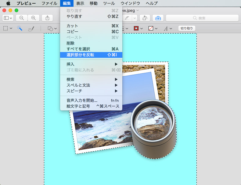Choose コピー from the edit menu
Screen dimensions: 241x185
point(91,32)
